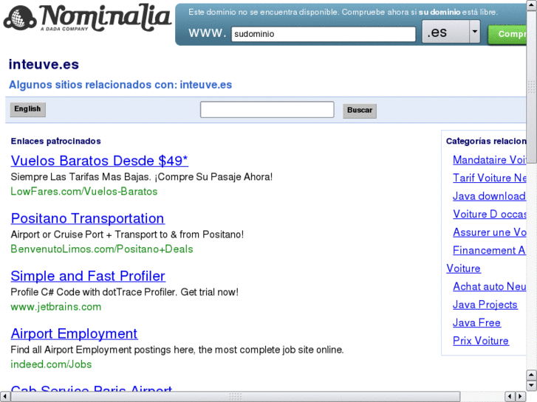Open the Java Free category link

point(476,322)
